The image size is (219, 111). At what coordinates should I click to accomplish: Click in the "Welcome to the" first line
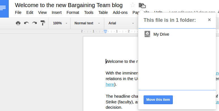point(122,61)
